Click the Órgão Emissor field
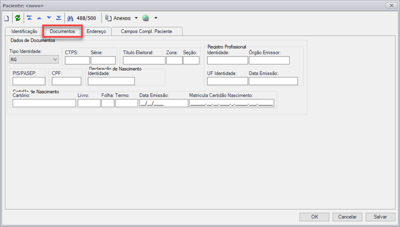The image size is (400, 227). (x=269, y=60)
